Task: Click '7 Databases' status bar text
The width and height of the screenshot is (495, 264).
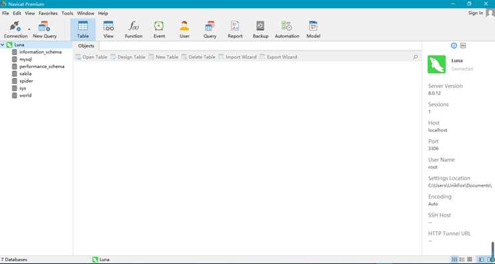Action: click(x=14, y=259)
